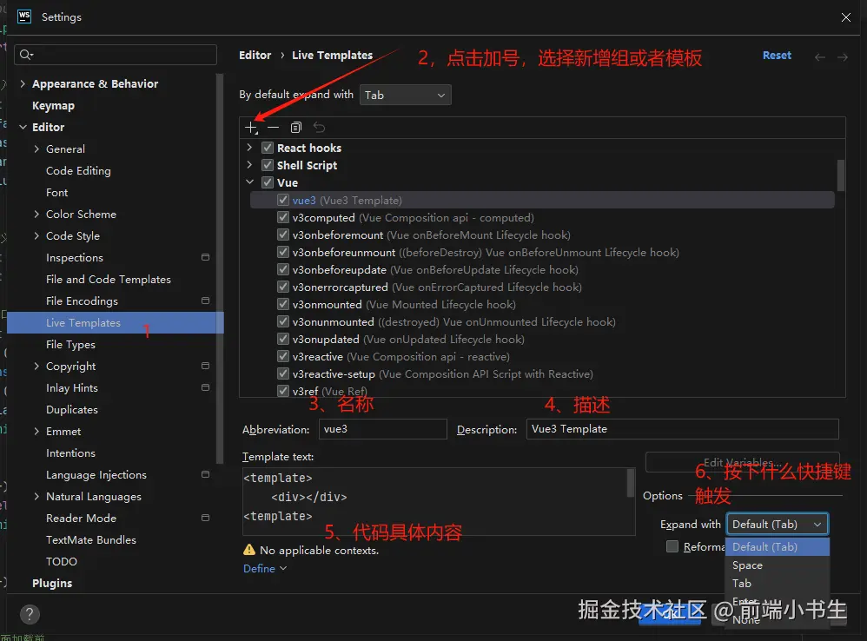This screenshot has height=641, width=867.
Task: Open the TextMate Bundles settings page
Action: click(x=90, y=539)
